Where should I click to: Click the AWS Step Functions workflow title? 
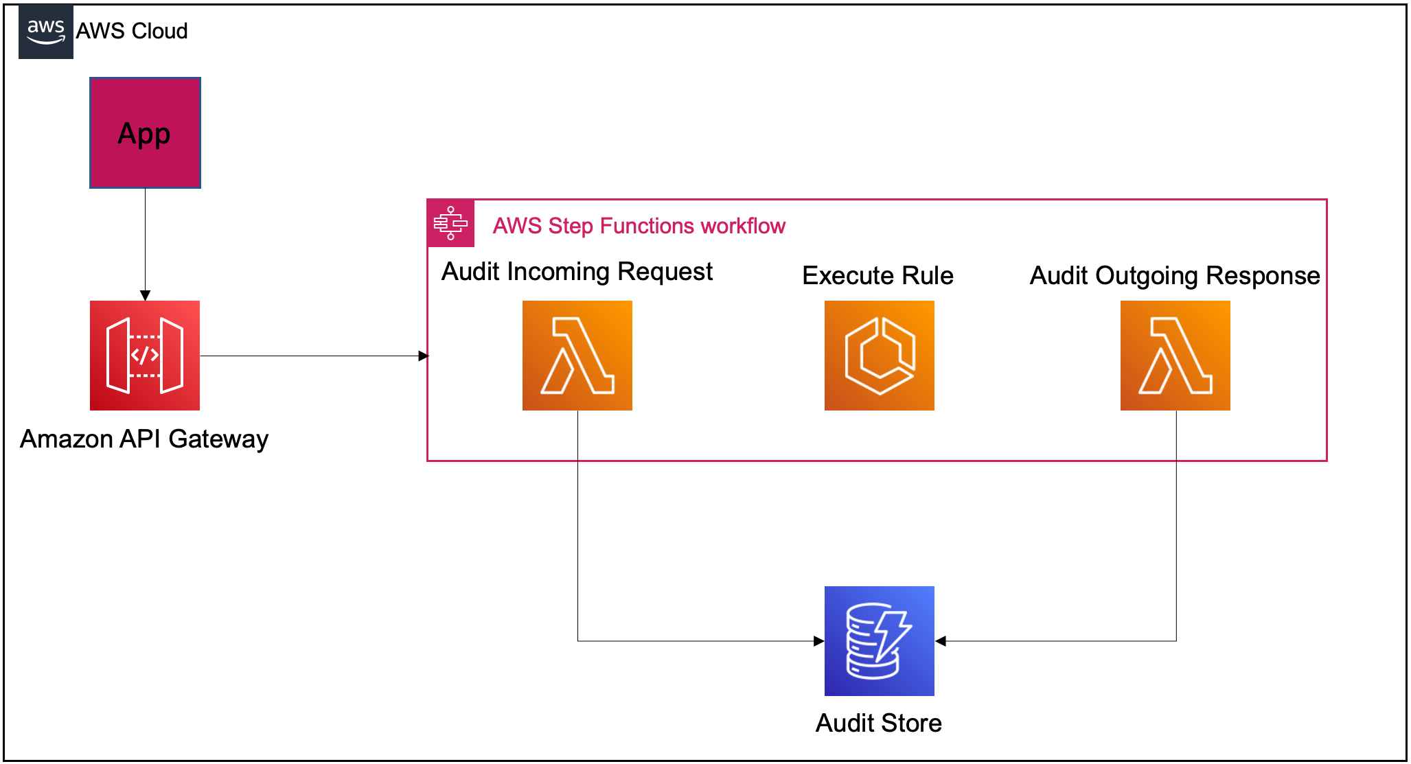pos(639,226)
